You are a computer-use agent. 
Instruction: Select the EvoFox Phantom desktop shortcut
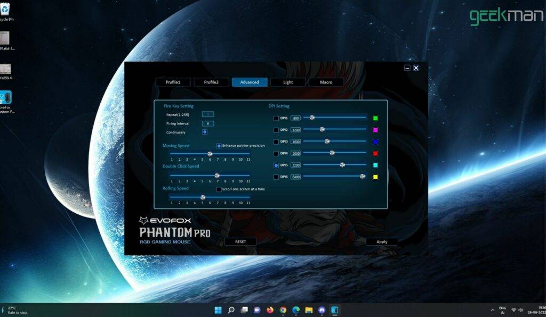(6, 102)
